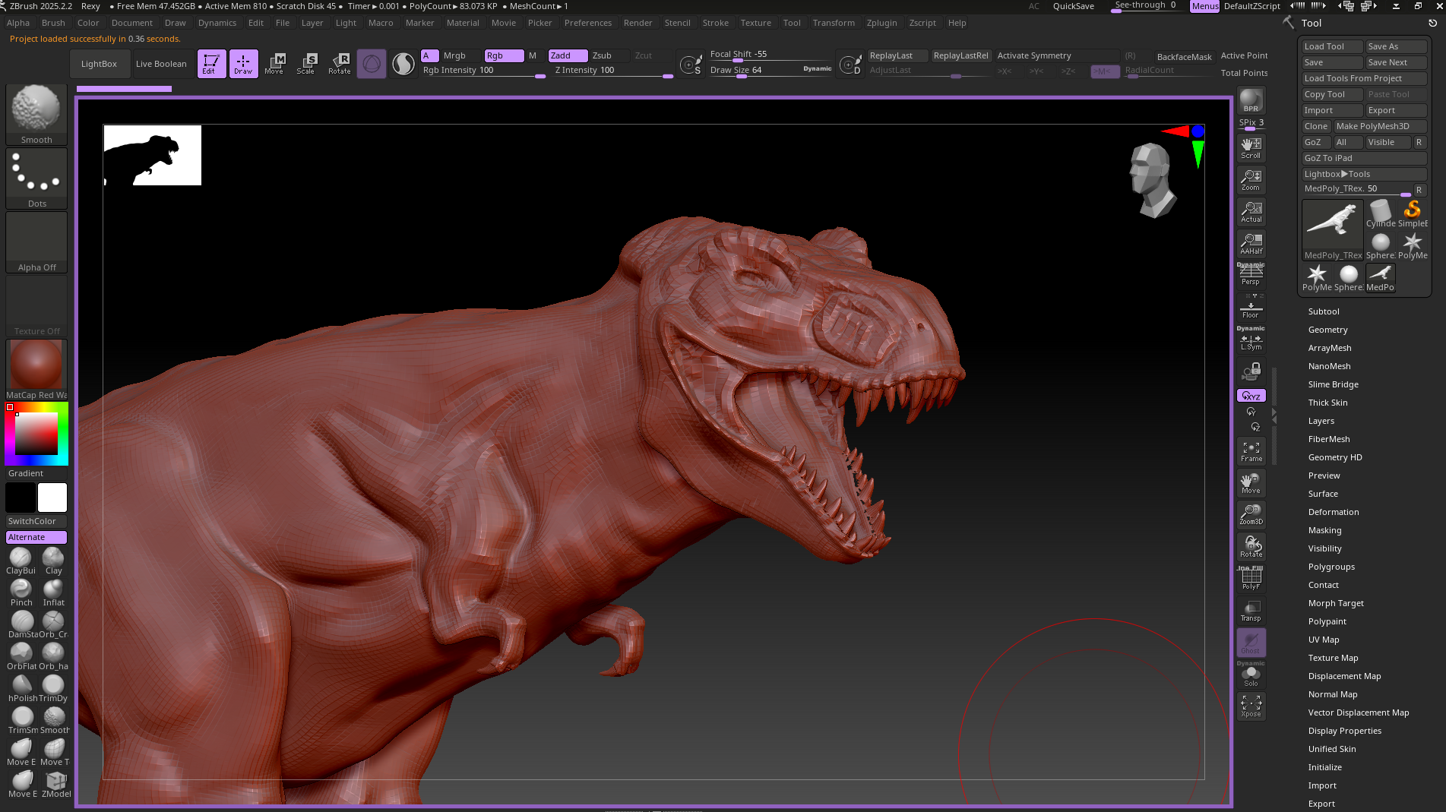Toggle Solo mode
1446x812 pixels.
(1251, 675)
